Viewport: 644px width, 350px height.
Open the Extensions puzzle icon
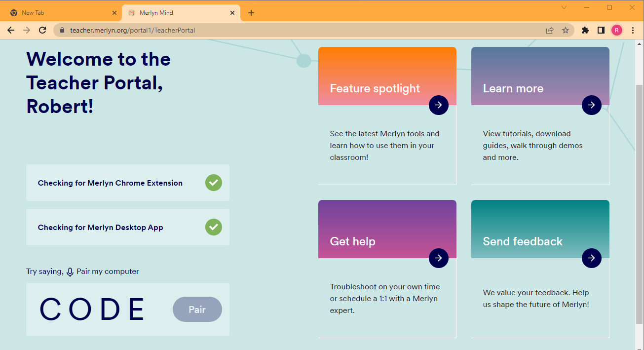pos(585,30)
